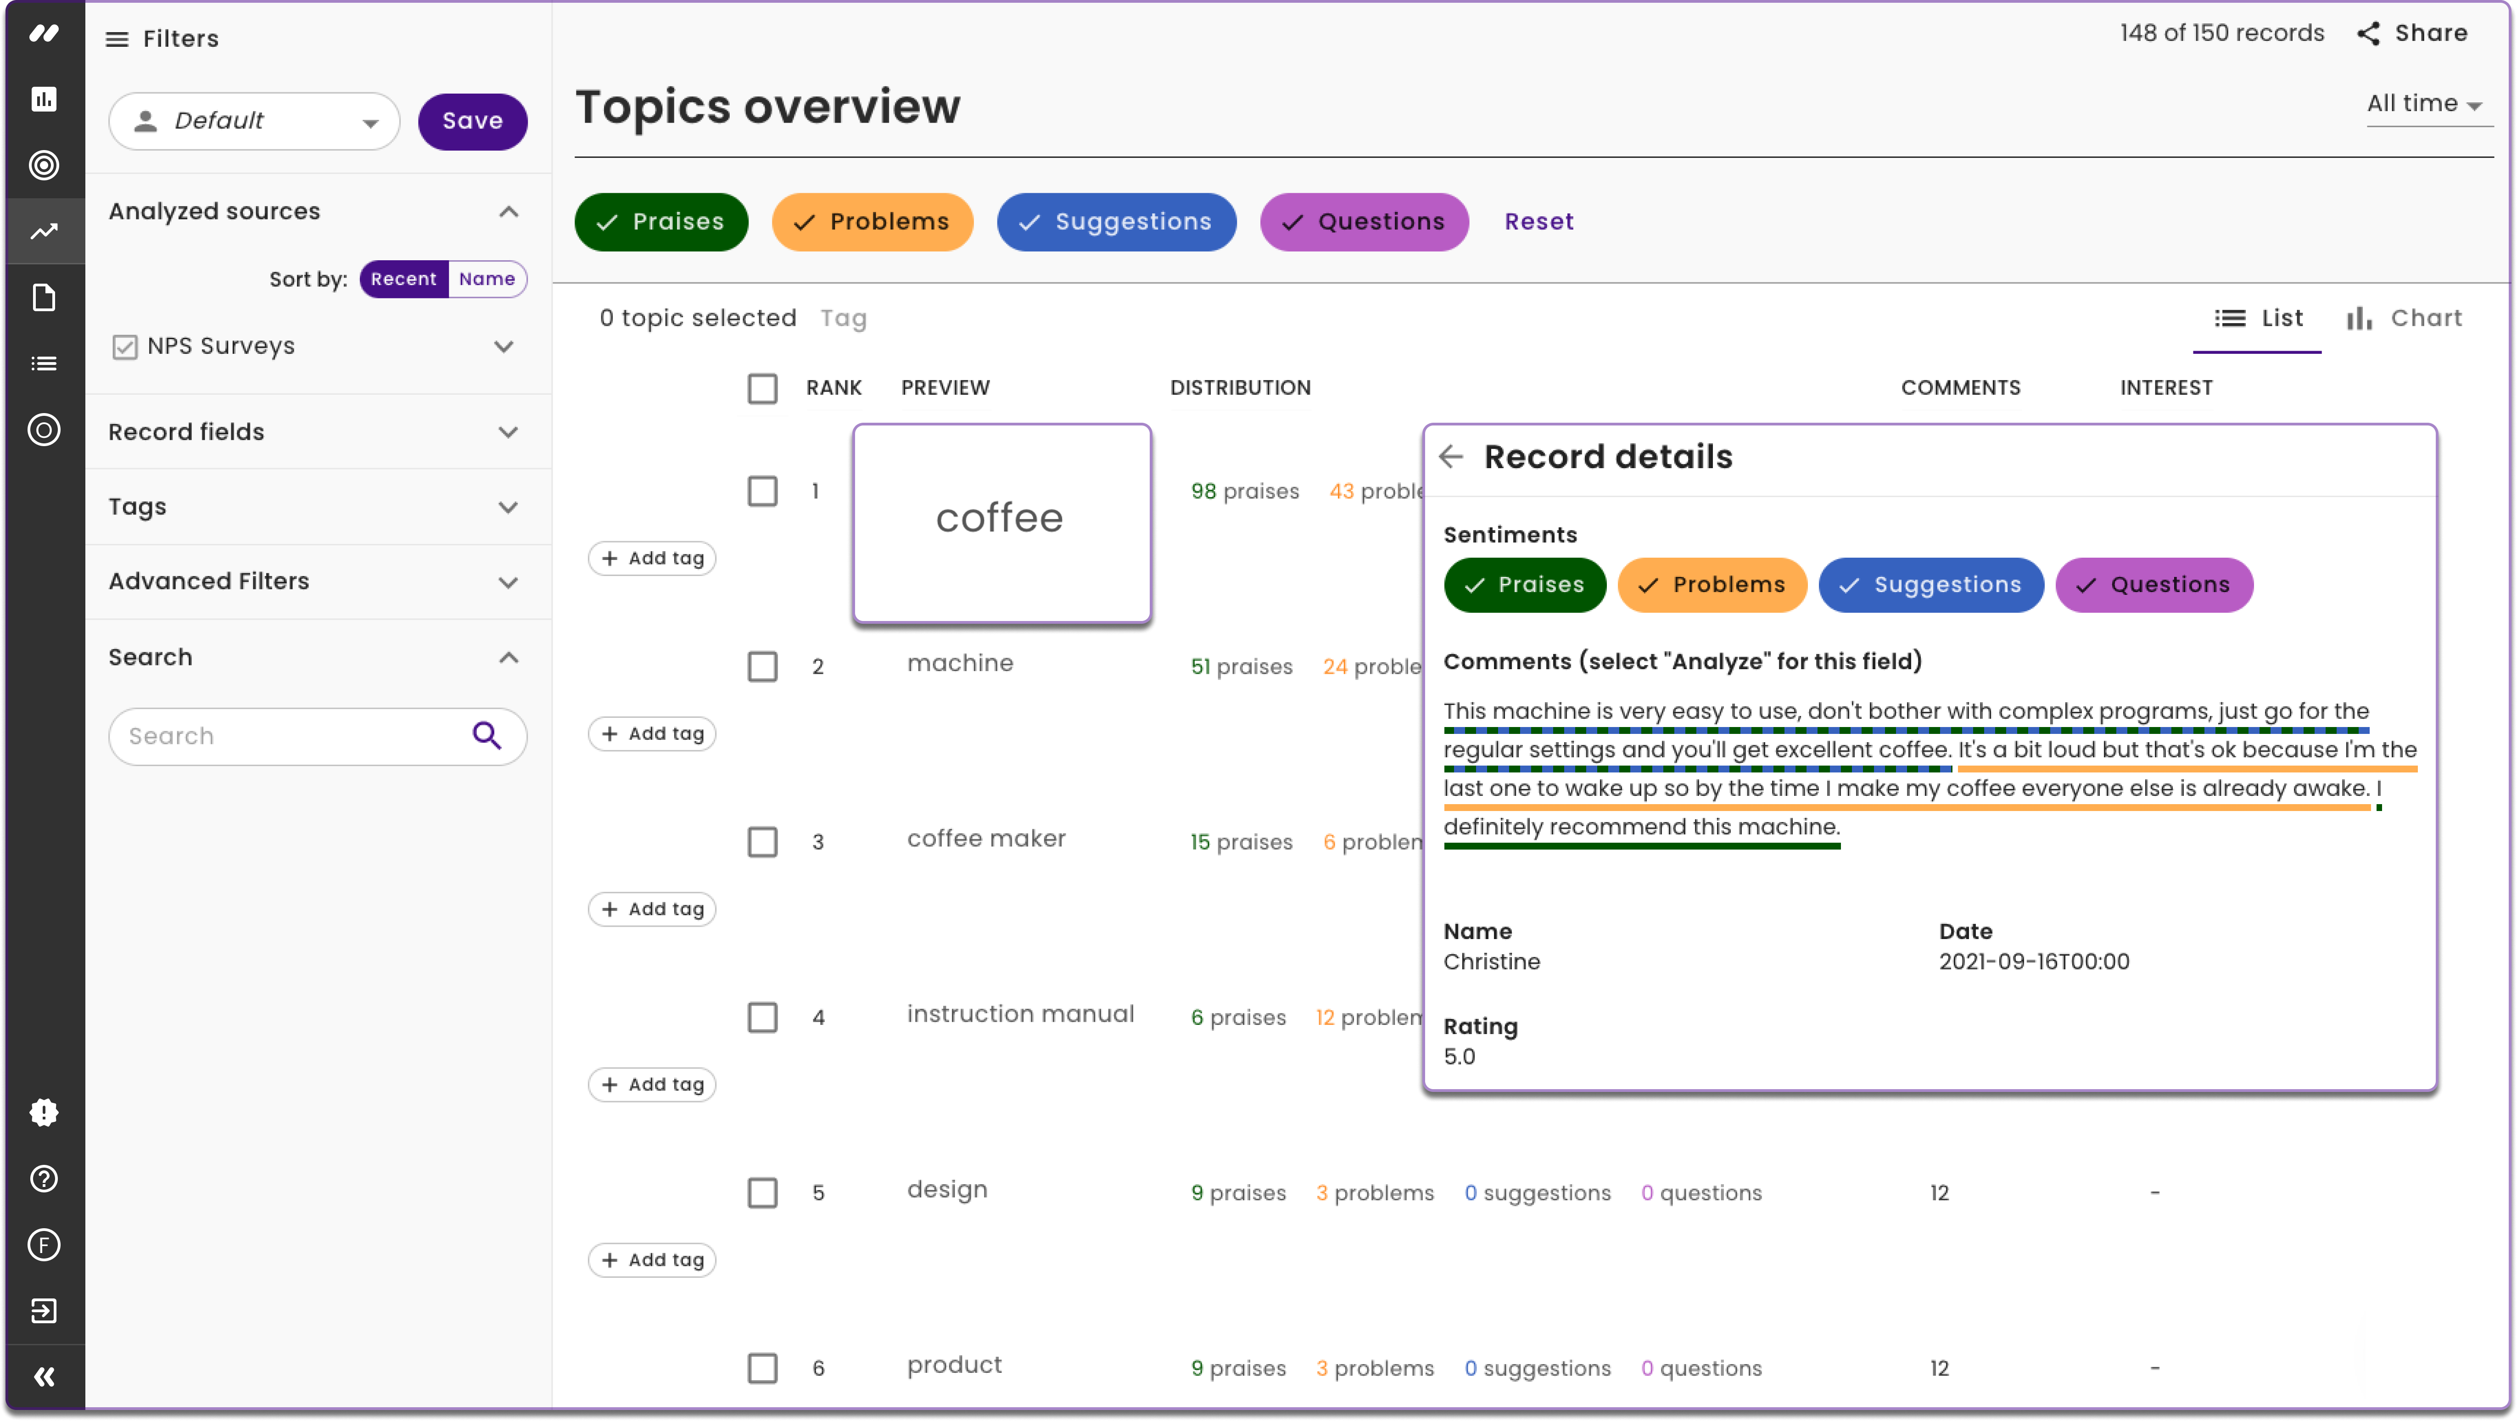Toggle the NPS Surveys checkbox
Viewport: 2517px width, 1421px height.
click(x=125, y=347)
